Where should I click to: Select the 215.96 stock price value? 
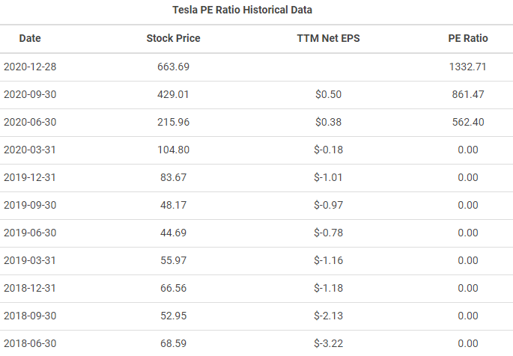point(173,122)
